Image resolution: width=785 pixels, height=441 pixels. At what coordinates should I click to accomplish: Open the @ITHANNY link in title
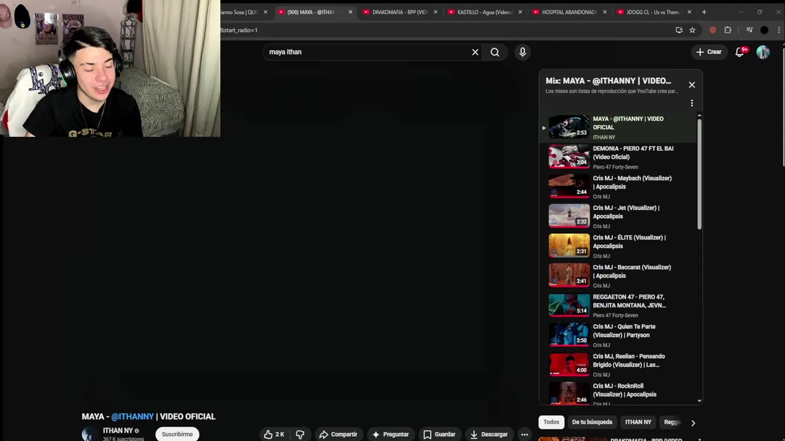[x=132, y=417]
